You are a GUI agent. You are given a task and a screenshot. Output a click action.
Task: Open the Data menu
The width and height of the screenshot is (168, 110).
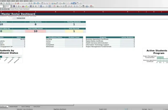(x=17, y=1)
